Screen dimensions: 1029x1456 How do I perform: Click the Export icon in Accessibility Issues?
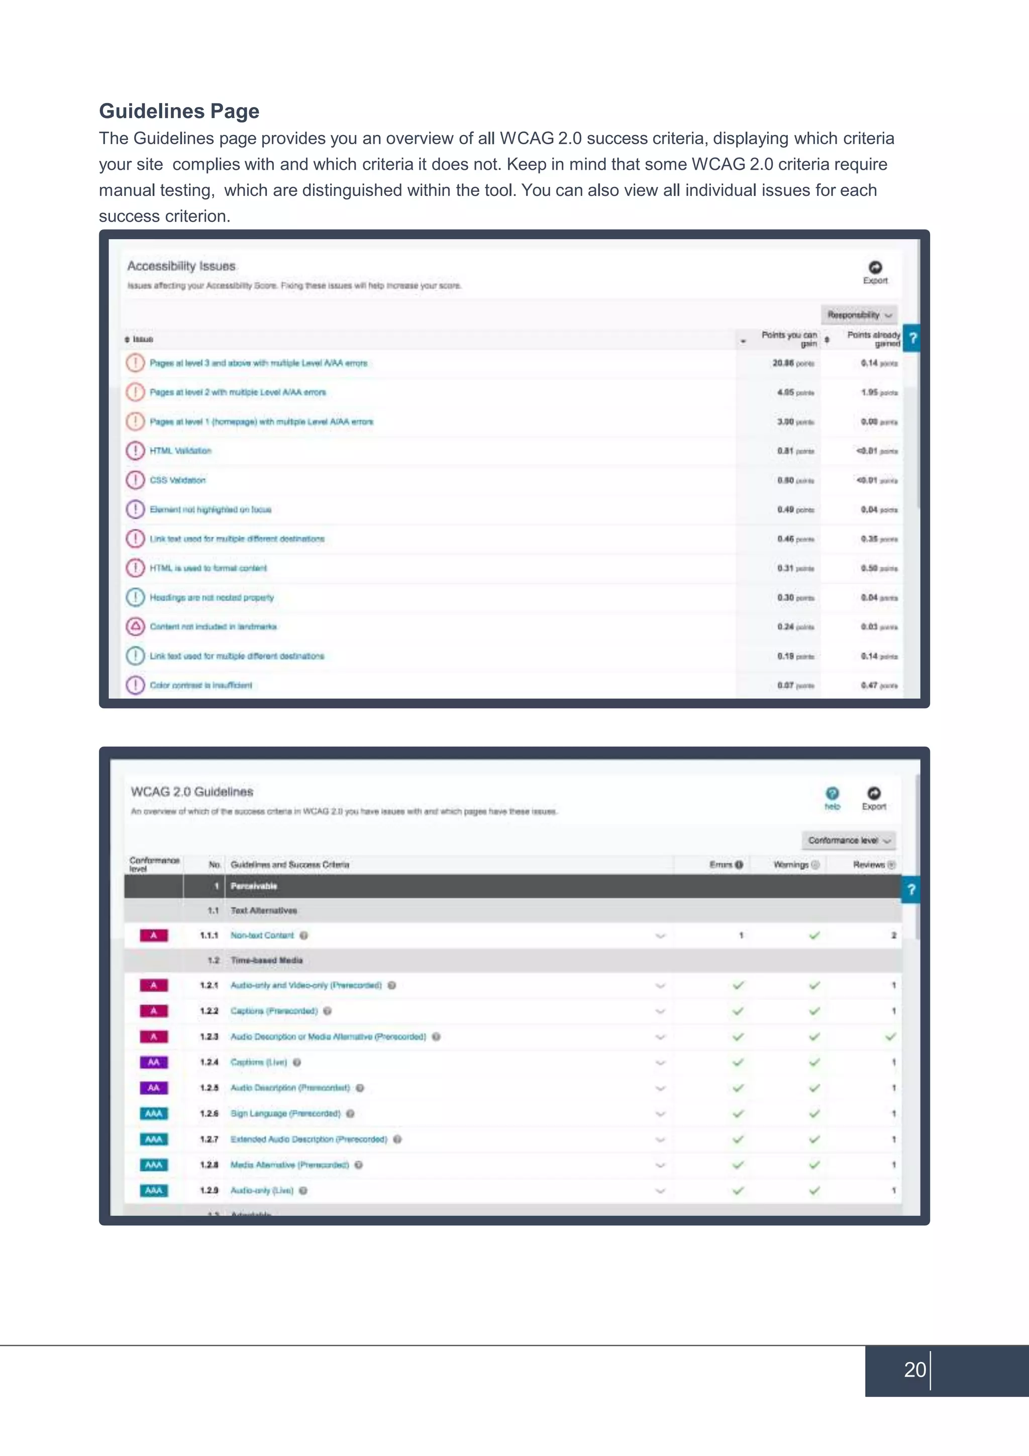875,267
